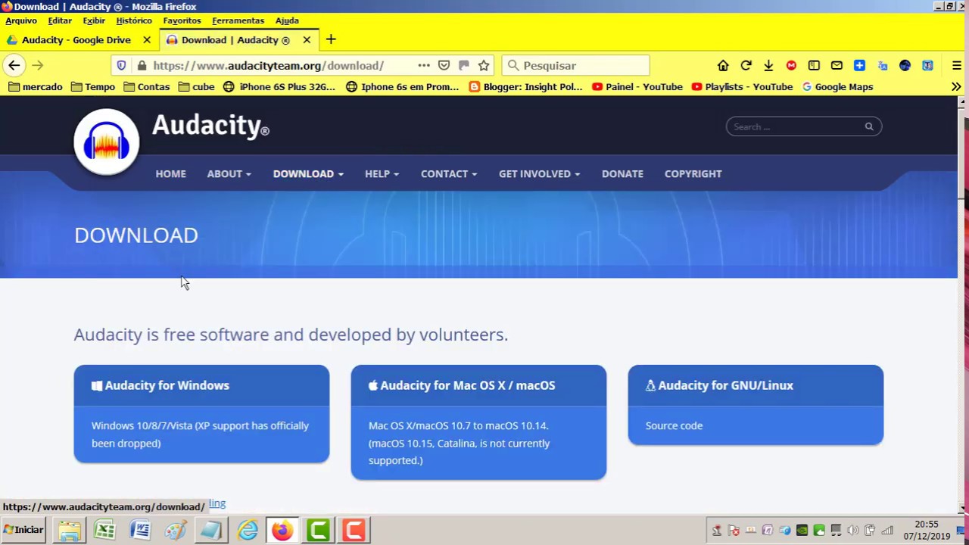Open the Paint palette taskbar icon
This screenshot has width=969, height=545.
pyautogui.click(x=176, y=530)
